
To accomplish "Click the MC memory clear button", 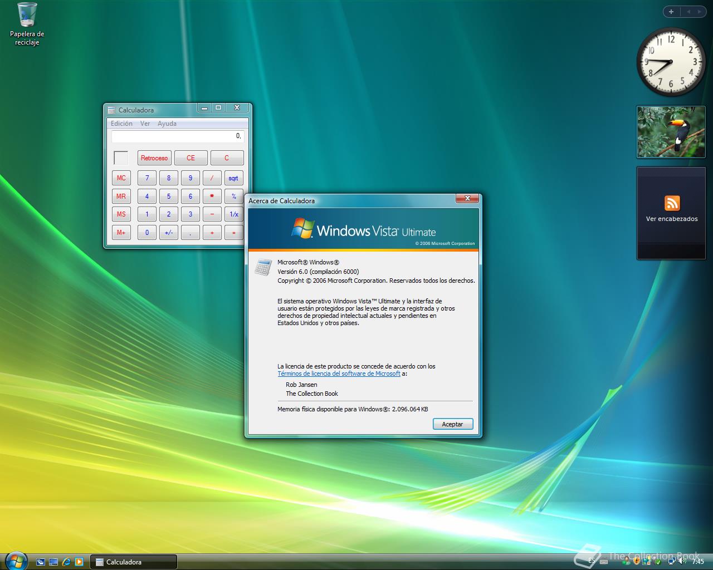I will 121,178.
